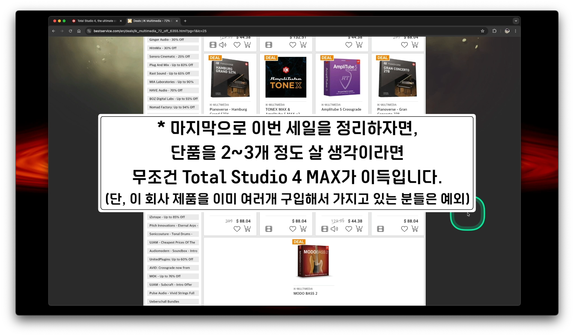The width and height of the screenshot is (574, 336).
Task: Add Amplitube 5 Crossgrade to wishlist
Action: pos(349,229)
